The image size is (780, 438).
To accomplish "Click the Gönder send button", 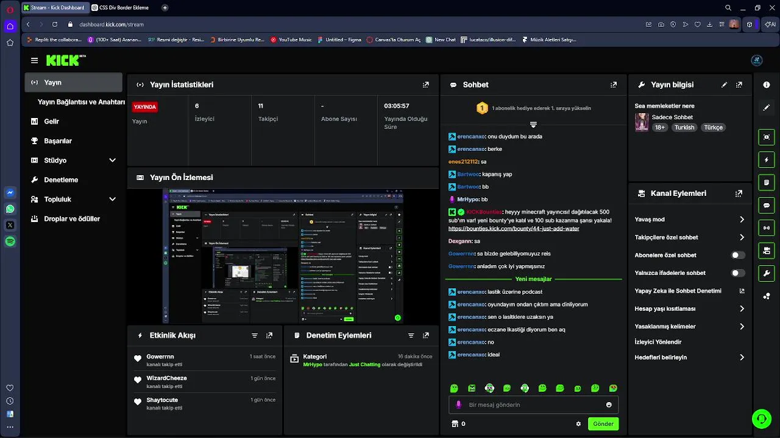I will coord(603,424).
